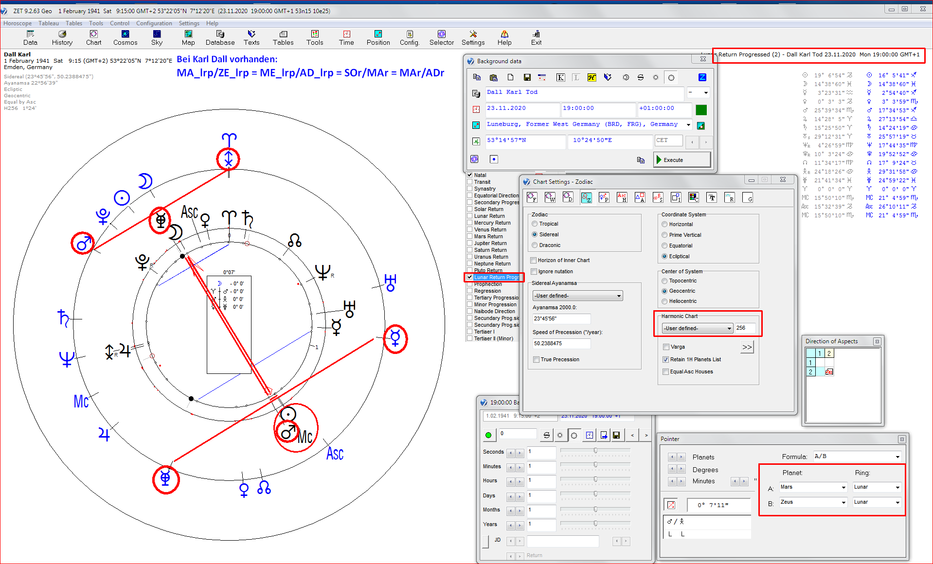
Task: Open the Data toolbar icon
Action: (x=30, y=37)
